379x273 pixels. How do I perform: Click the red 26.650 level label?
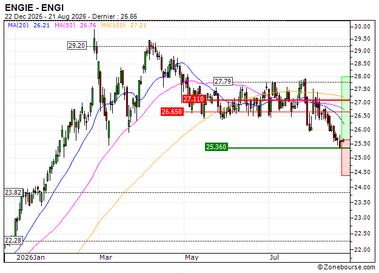(x=172, y=112)
